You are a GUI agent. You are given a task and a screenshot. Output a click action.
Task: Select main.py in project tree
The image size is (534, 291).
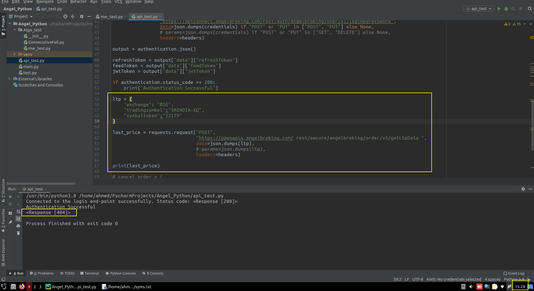(x=31, y=67)
